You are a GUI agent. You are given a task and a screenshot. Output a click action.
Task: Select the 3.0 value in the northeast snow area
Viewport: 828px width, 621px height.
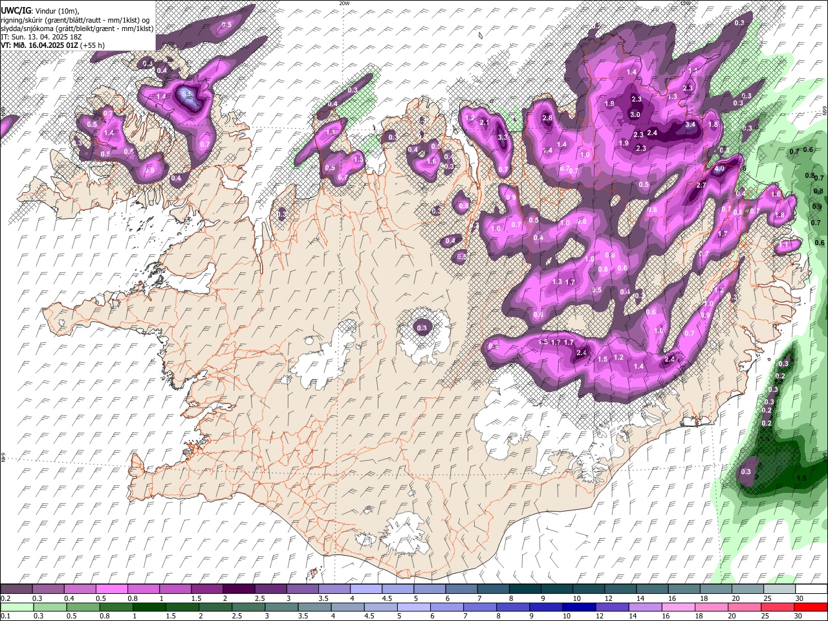coord(635,114)
